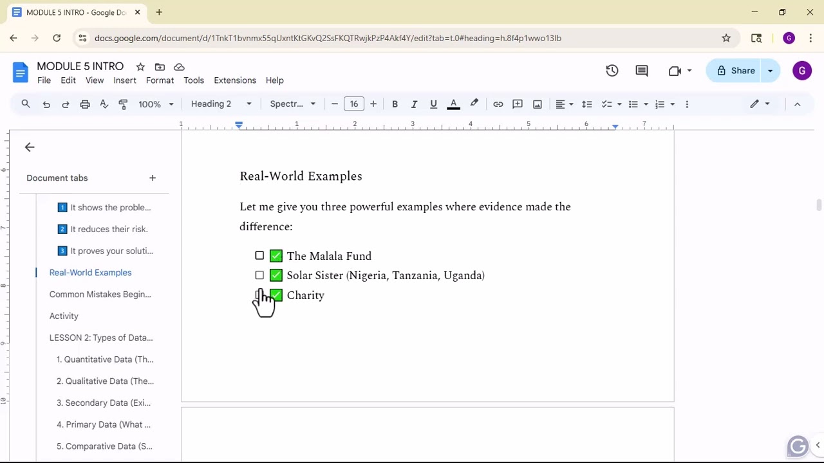Screen dimensions: 824x463
Task: Check the box beside Solar Sister
Action: (259, 275)
